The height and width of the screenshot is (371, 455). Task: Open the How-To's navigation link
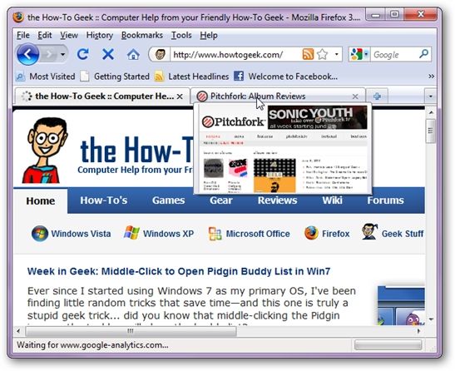[104, 200]
